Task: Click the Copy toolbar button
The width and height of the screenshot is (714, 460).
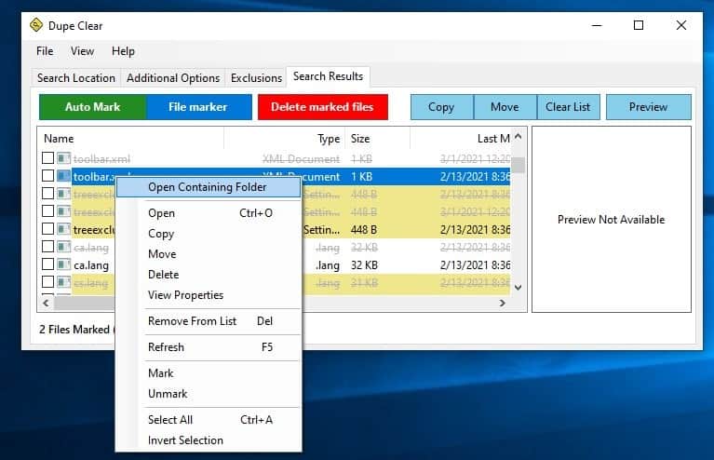Action: coord(441,107)
